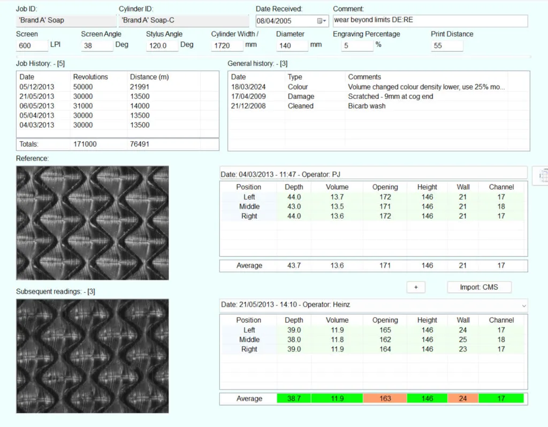Click the Reference cell image thumbnail
548x427 pixels.
coord(92,223)
